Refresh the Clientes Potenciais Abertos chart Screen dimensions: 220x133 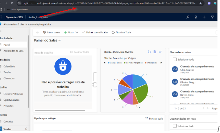pyautogui.click(x=149, y=52)
